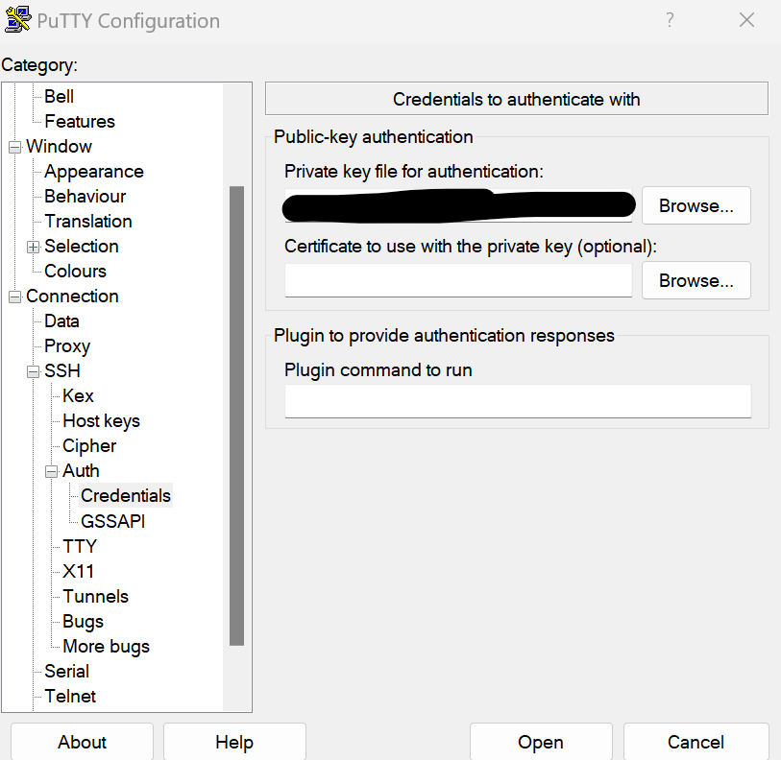Open the Selection category
Viewport: 781px width, 760px height.
[x=82, y=246]
